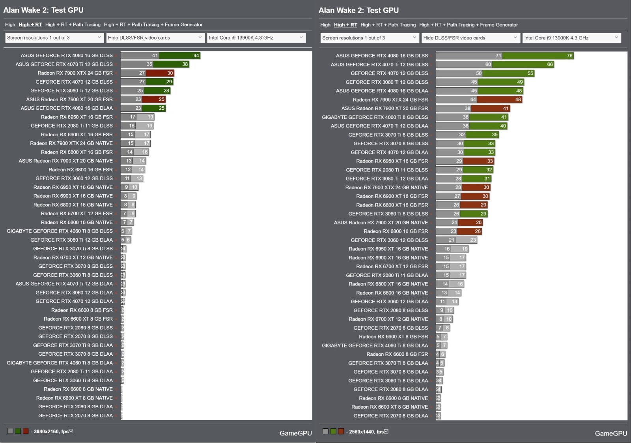The image size is (631, 443).
Task: Click 'ASUS GEFORCE RTX 4080 16 GB DLAA' in 3840x2160 chart
Action: point(67,108)
